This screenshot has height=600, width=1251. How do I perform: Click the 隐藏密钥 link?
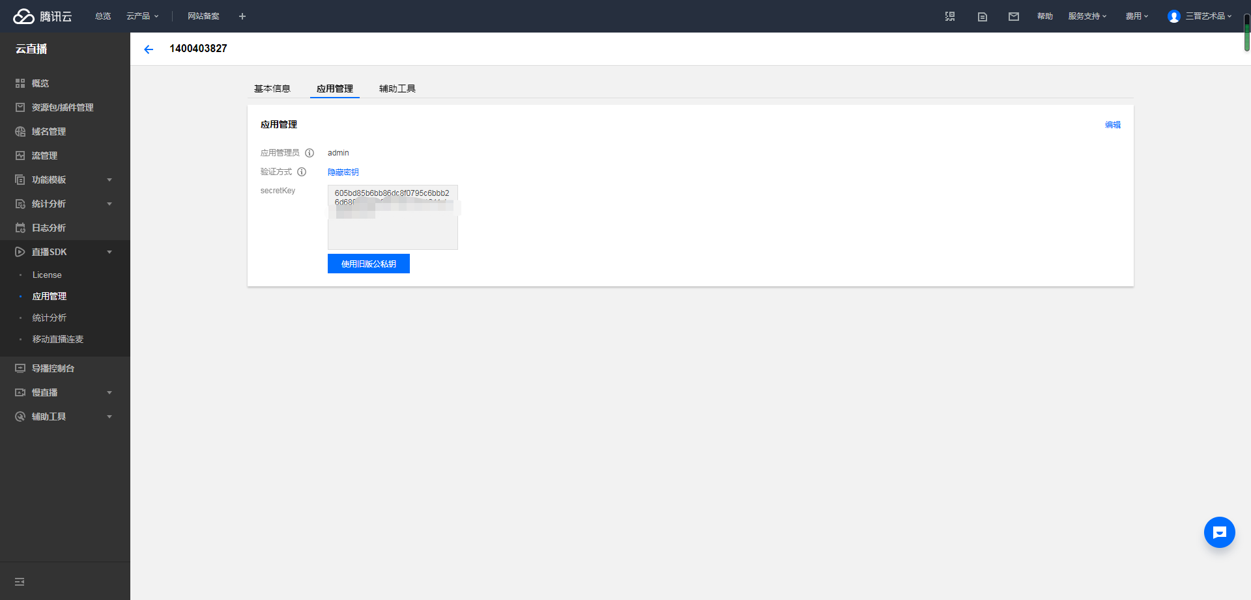click(x=343, y=172)
